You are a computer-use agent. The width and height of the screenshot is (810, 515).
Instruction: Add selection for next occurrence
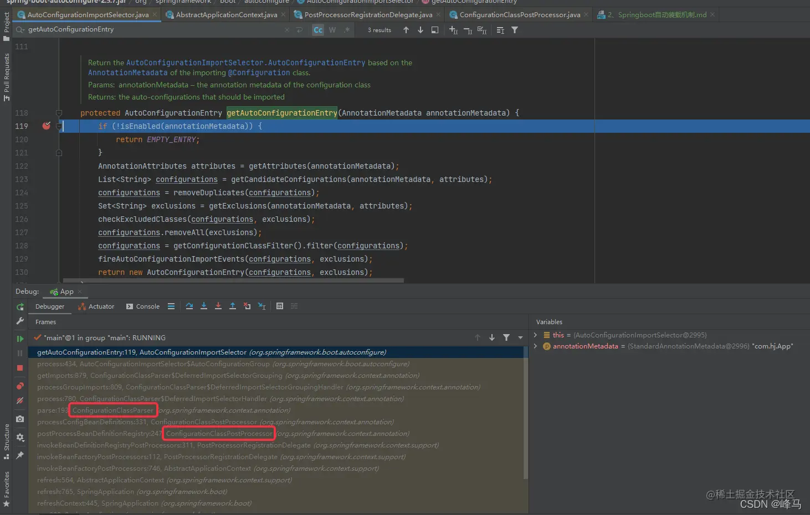tap(453, 30)
